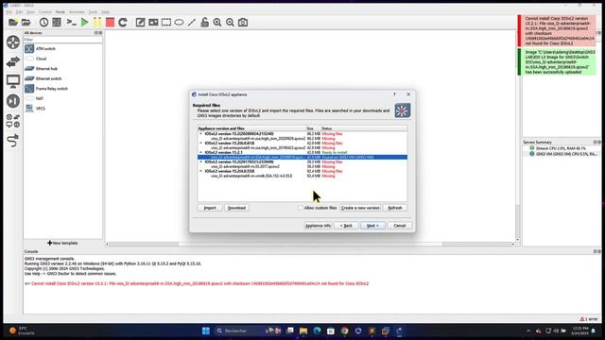Browse all devices sidebar icon

click(12, 121)
